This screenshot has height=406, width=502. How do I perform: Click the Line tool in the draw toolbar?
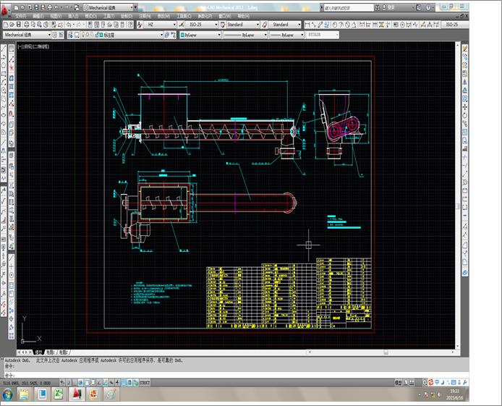coord(4,49)
